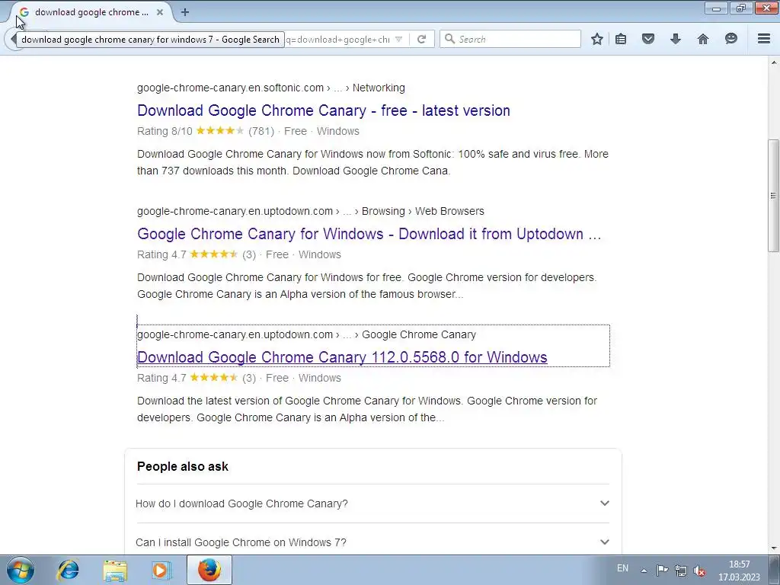Open the Firefox hamburger menu
780x585 pixels.
coord(764,39)
